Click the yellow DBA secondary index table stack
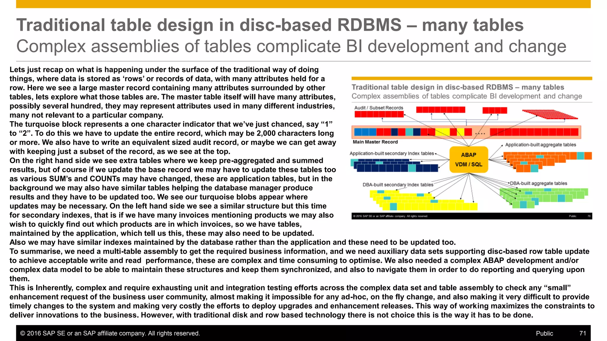The image size is (607, 341). coord(424,200)
